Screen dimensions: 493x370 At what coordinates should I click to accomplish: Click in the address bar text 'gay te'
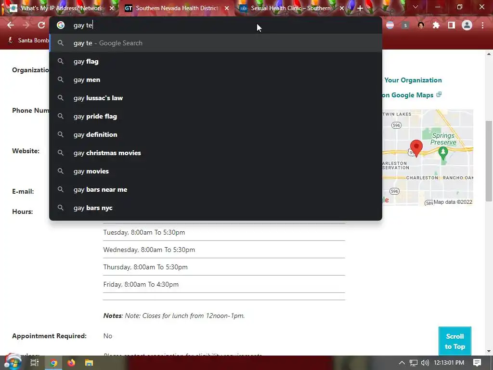pyautogui.click(x=83, y=25)
